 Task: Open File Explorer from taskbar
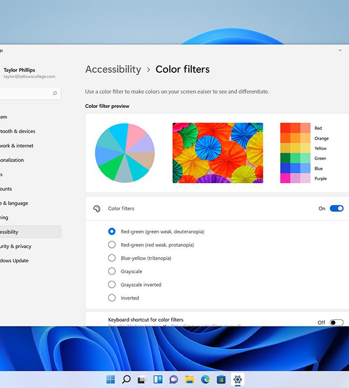(x=190, y=379)
